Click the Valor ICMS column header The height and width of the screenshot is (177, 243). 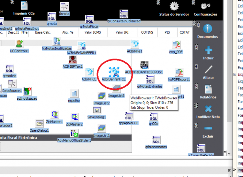tap(93, 32)
